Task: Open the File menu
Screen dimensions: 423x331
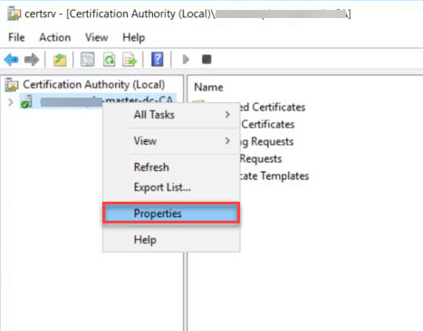Action: click(16, 37)
